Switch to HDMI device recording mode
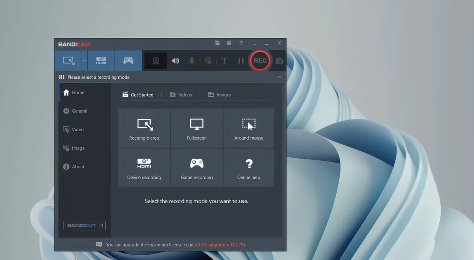The height and width of the screenshot is (260, 474). point(101,61)
